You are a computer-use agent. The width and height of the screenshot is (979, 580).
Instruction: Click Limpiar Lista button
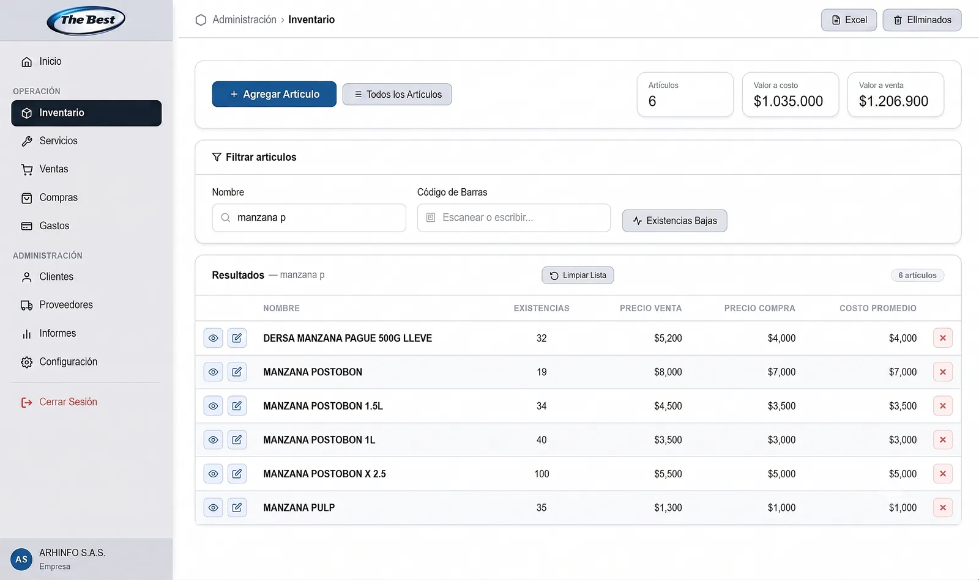[578, 275]
